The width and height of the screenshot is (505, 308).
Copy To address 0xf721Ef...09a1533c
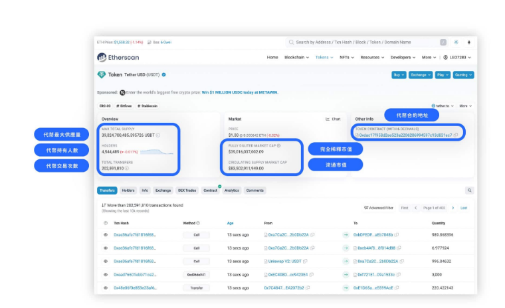pyautogui.click(x=399, y=275)
